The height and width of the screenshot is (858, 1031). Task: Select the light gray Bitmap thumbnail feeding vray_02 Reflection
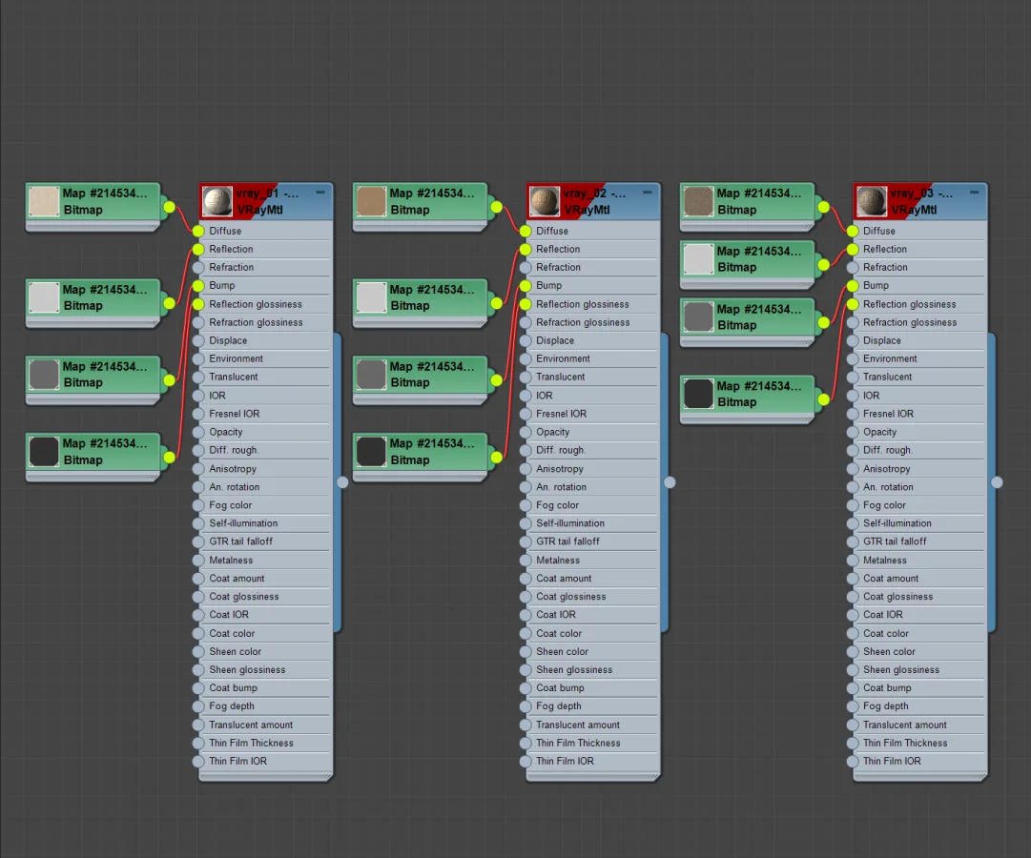(x=371, y=297)
